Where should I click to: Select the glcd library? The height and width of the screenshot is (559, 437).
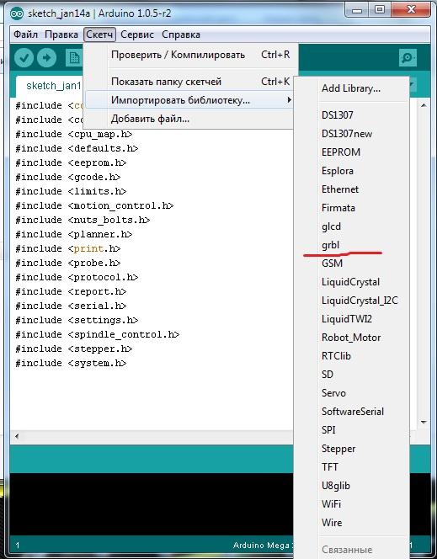351,226
